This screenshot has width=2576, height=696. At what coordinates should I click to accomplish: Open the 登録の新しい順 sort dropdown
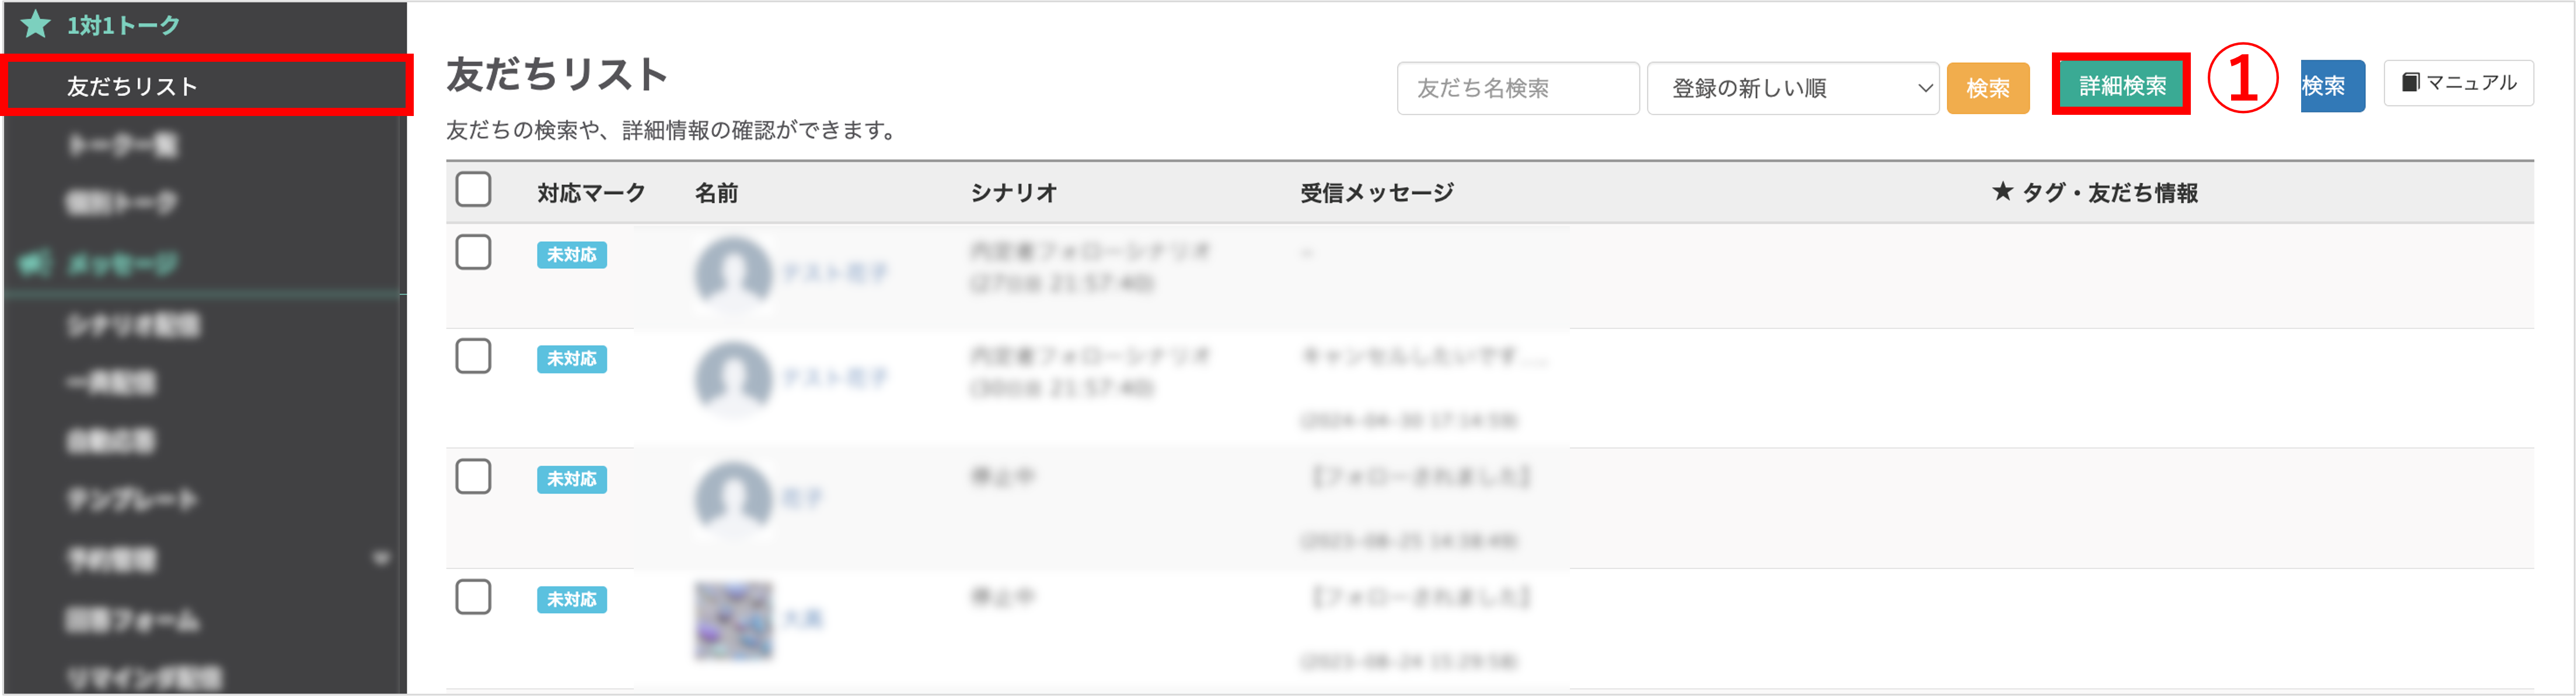[1793, 88]
